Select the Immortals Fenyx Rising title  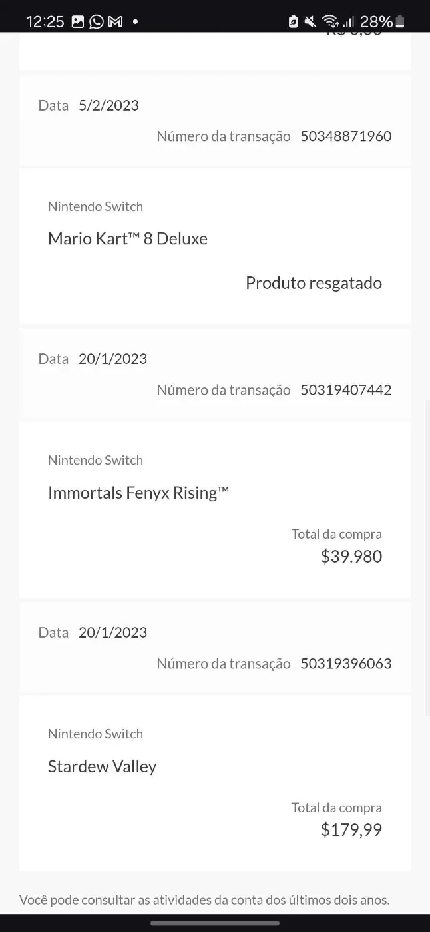point(138,493)
